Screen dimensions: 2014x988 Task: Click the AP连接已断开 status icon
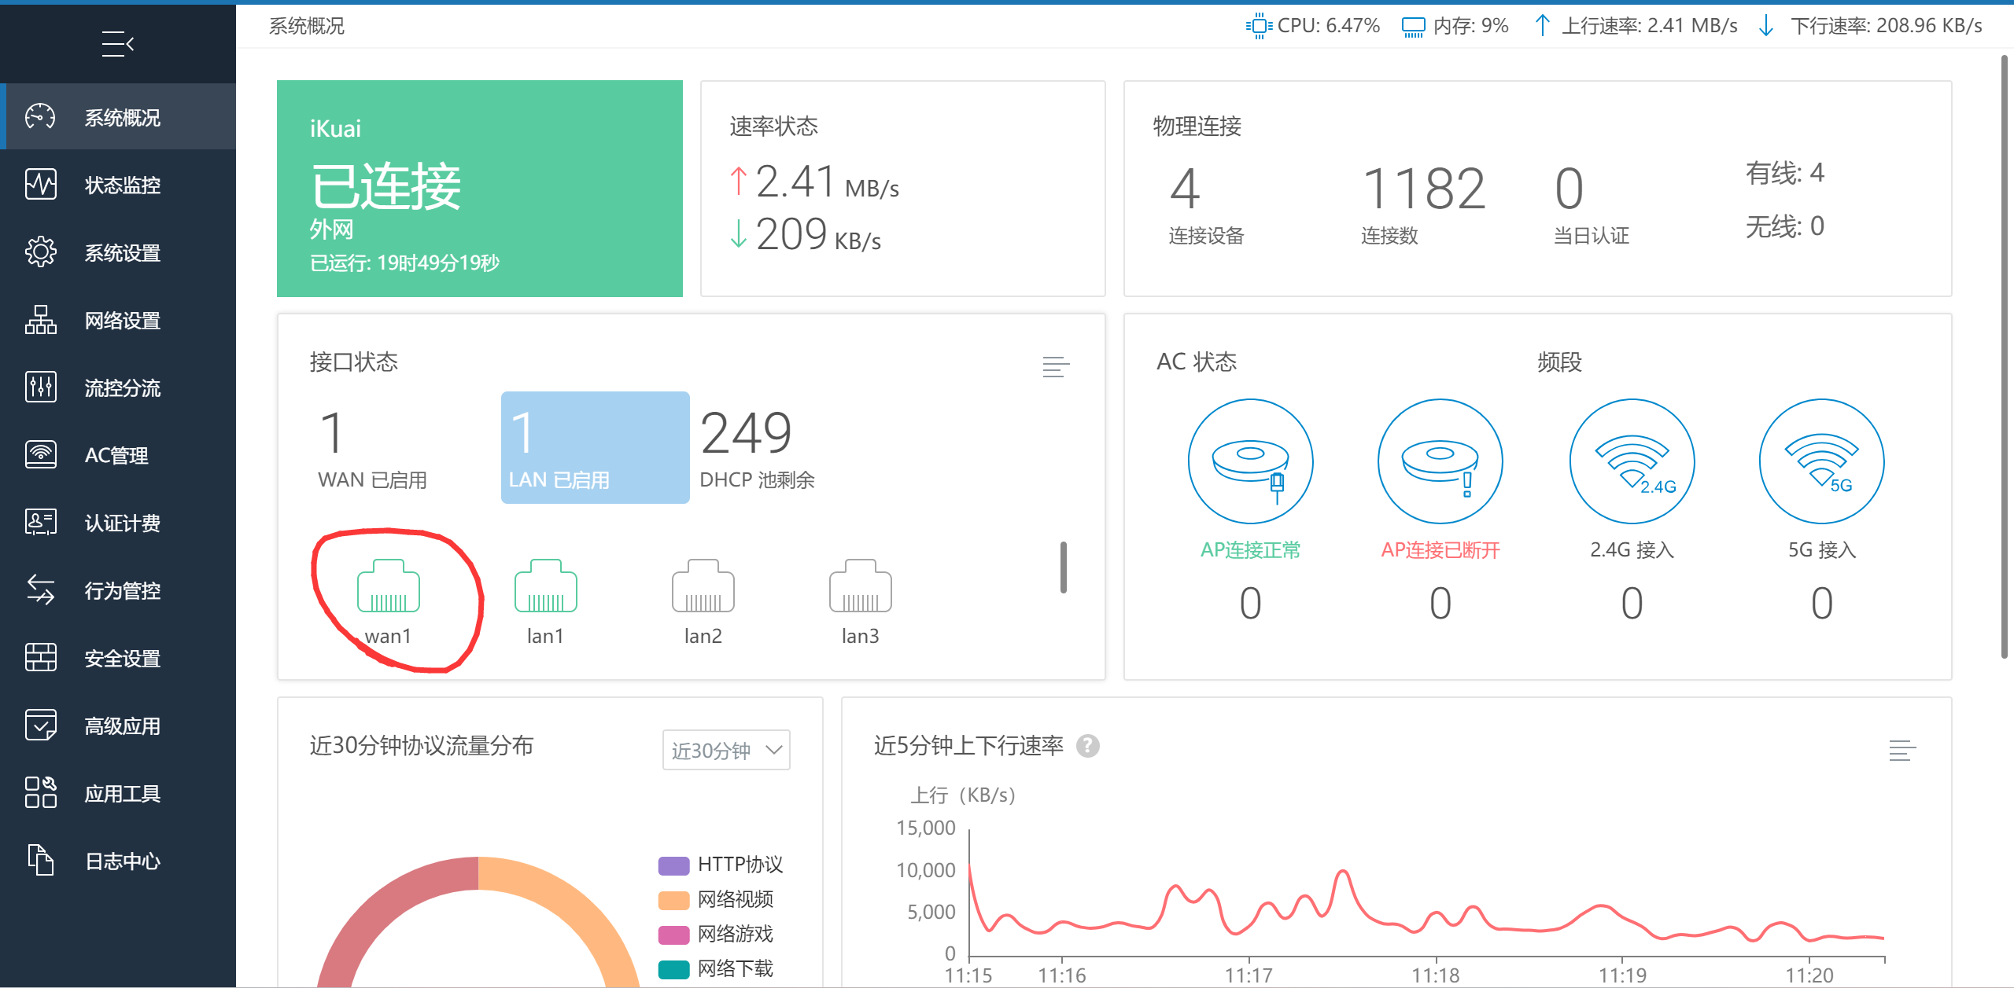(1440, 461)
